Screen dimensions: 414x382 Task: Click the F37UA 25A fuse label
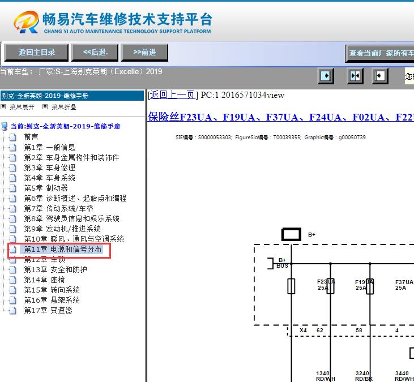pos(404,285)
